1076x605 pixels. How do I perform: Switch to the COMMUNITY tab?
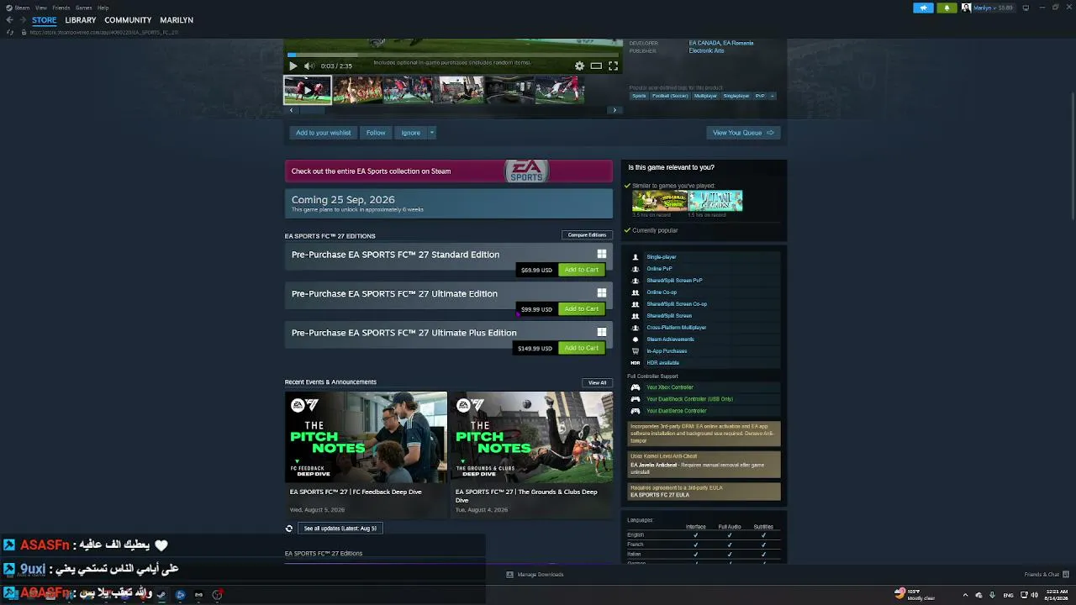(x=128, y=20)
